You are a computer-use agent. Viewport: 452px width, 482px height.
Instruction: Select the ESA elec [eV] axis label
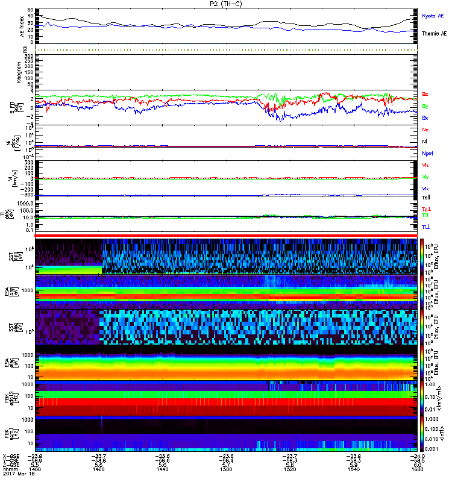pyautogui.click(x=11, y=363)
